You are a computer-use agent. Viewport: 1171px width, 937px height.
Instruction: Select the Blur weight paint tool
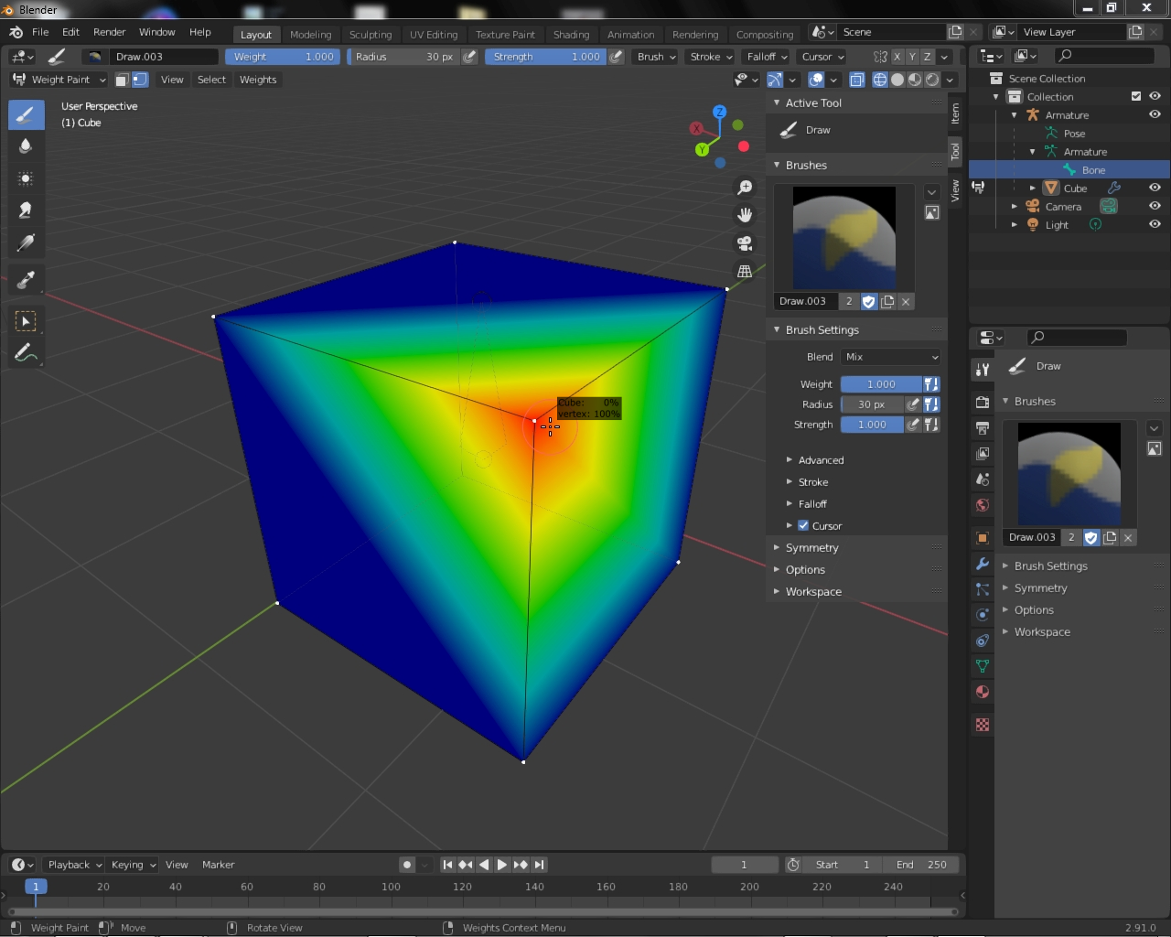[26, 145]
